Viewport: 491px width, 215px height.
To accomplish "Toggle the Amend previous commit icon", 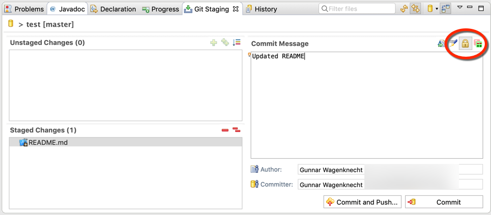I will 441,44.
